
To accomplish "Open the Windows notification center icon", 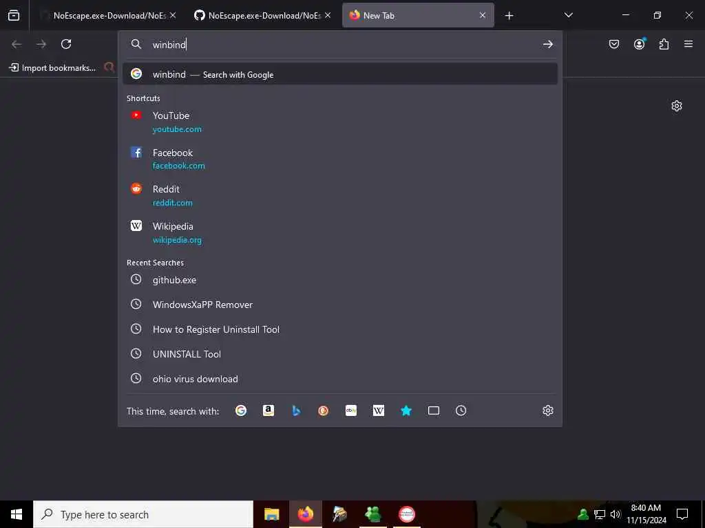I will pos(682,514).
